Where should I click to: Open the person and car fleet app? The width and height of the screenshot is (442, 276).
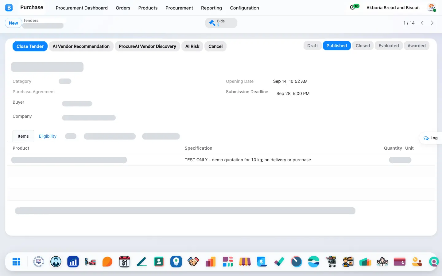[90, 262]
